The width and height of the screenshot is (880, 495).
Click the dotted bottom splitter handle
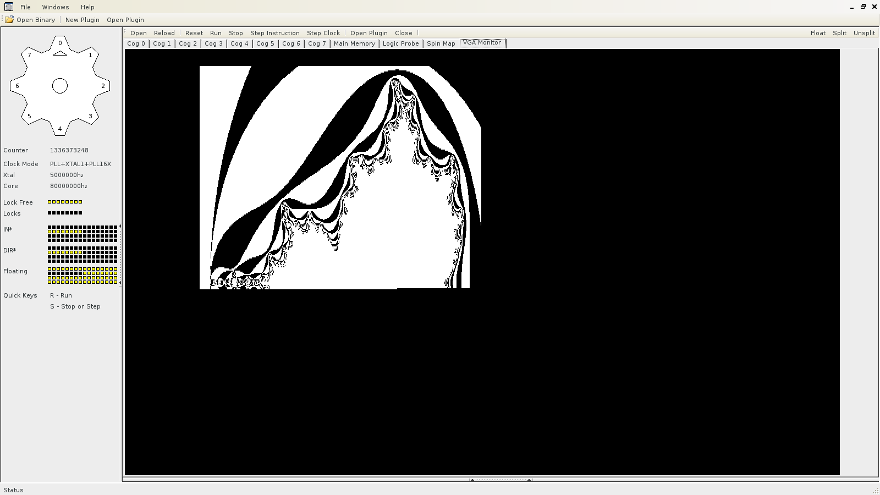tap(501, 480)
